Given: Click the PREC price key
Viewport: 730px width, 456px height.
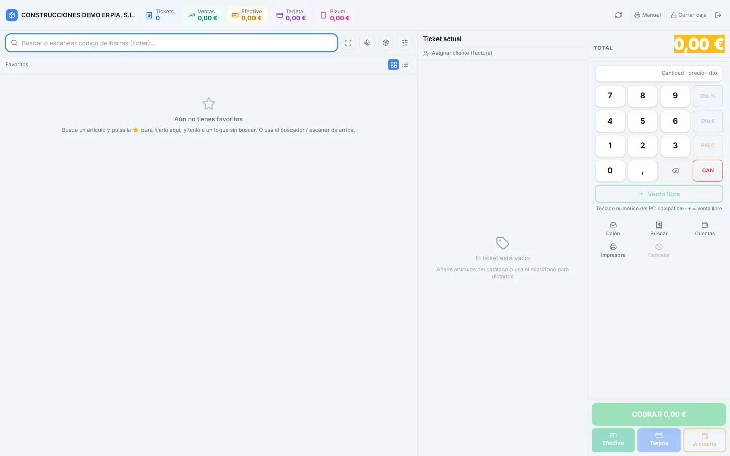Looking at the screenshot, I should [x=708, y=146].
